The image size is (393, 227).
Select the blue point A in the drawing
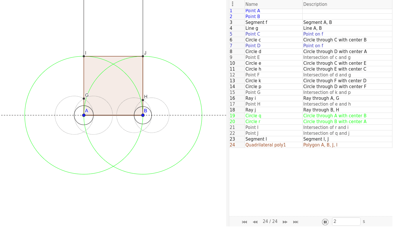tap(84, 115)
